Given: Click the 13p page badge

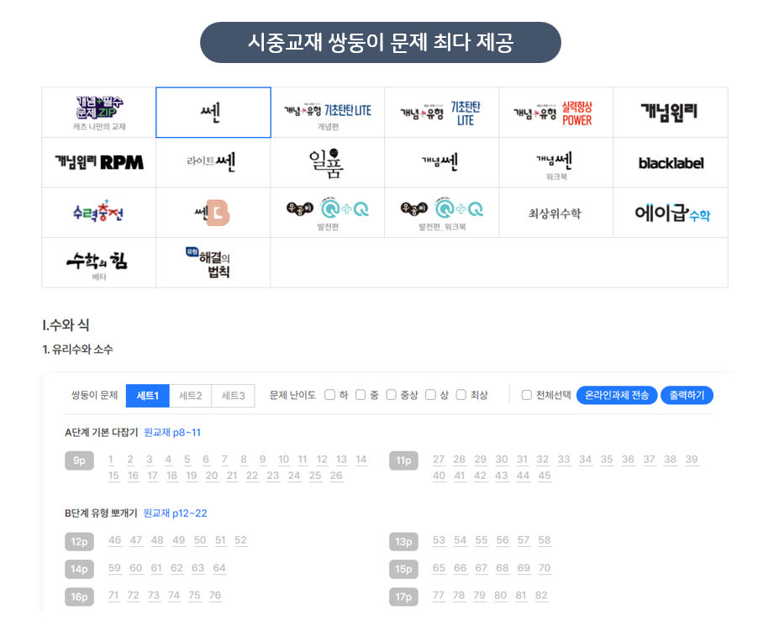Looking at the screenshot, I should pos(403,541).
